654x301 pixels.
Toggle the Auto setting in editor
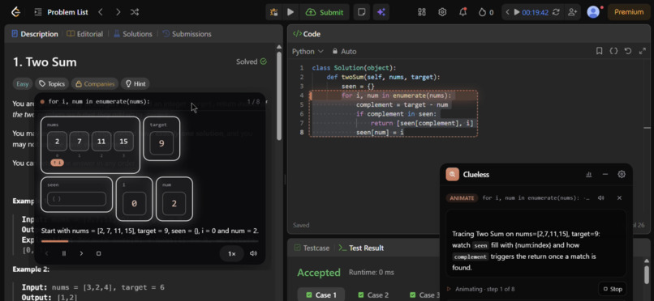click(345, 52)
